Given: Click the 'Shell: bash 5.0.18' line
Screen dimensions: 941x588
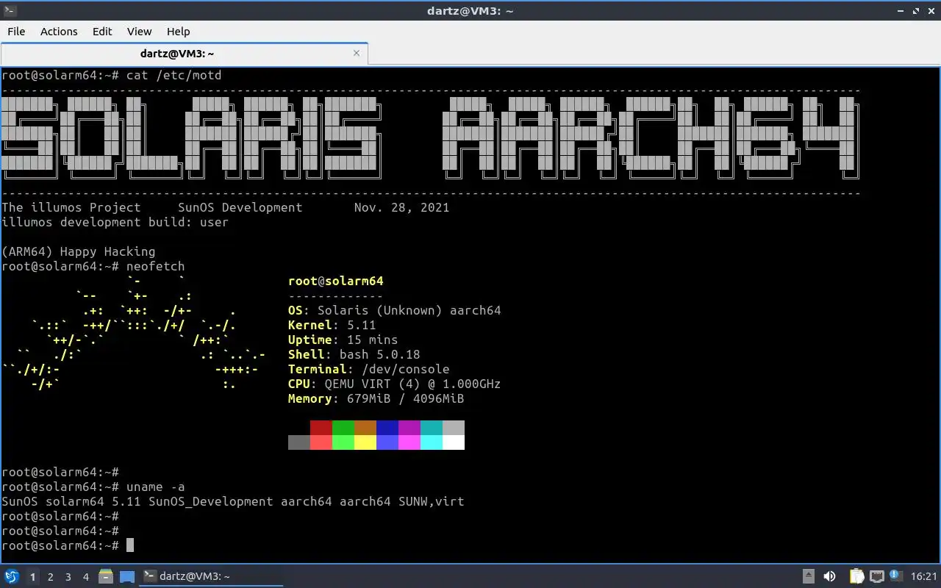Looking at the screenshot, I should pos(354,354).
